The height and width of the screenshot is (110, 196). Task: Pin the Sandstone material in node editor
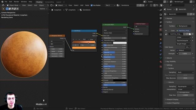[x=146, y=5]
